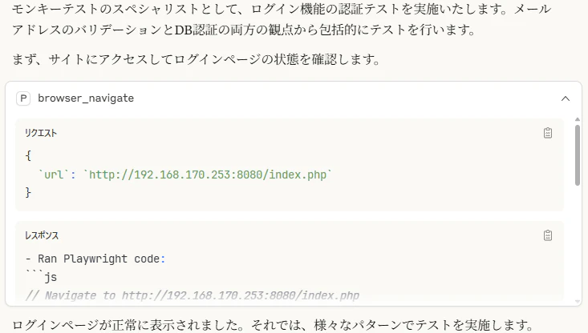Click the scrollbar up arrow in tool panel
Viewport: 588px width, 333px height.
(578, 119)
